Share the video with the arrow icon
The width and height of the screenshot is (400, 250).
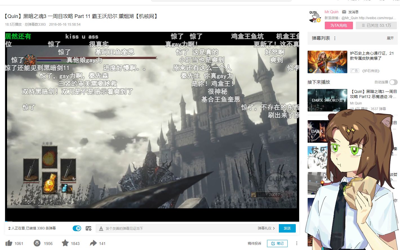point(93,243)
